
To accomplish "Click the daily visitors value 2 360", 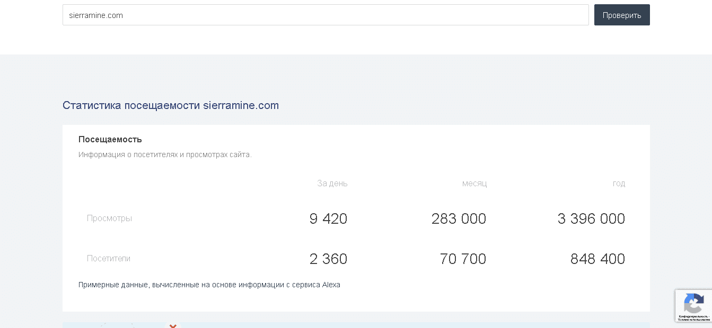I will click(328, 259).
